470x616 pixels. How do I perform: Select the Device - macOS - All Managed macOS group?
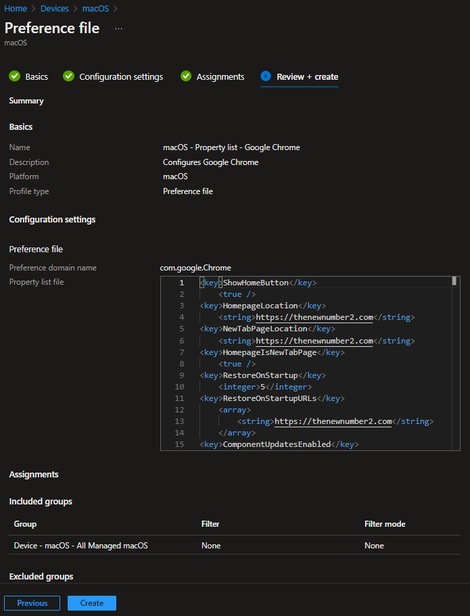[81, 546]
